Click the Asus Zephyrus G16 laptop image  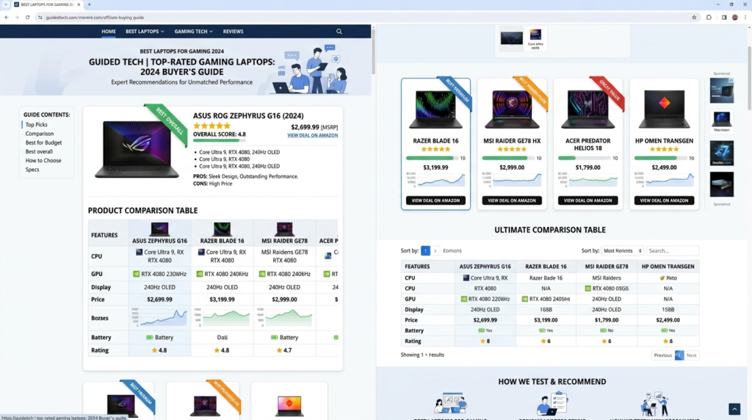(137, 149)
